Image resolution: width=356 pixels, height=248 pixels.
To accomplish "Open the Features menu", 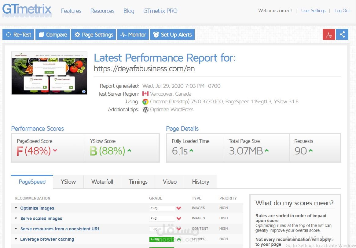I will (71, 11).
